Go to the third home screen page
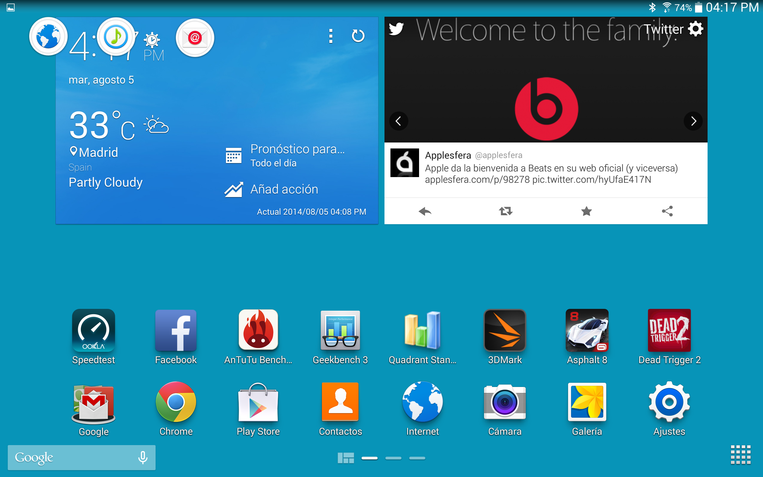 [x=417, y=458]
